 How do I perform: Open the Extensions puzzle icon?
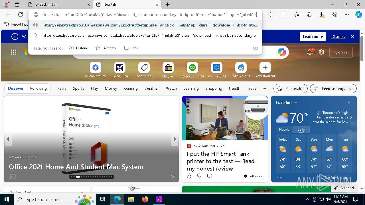click(x=270, y=15)
